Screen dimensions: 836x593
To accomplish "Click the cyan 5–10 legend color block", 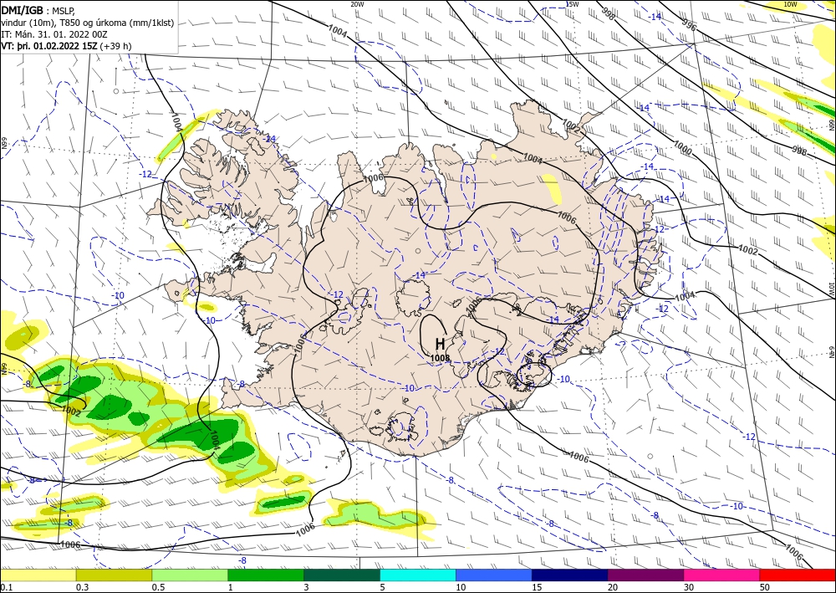I will 418,575.
